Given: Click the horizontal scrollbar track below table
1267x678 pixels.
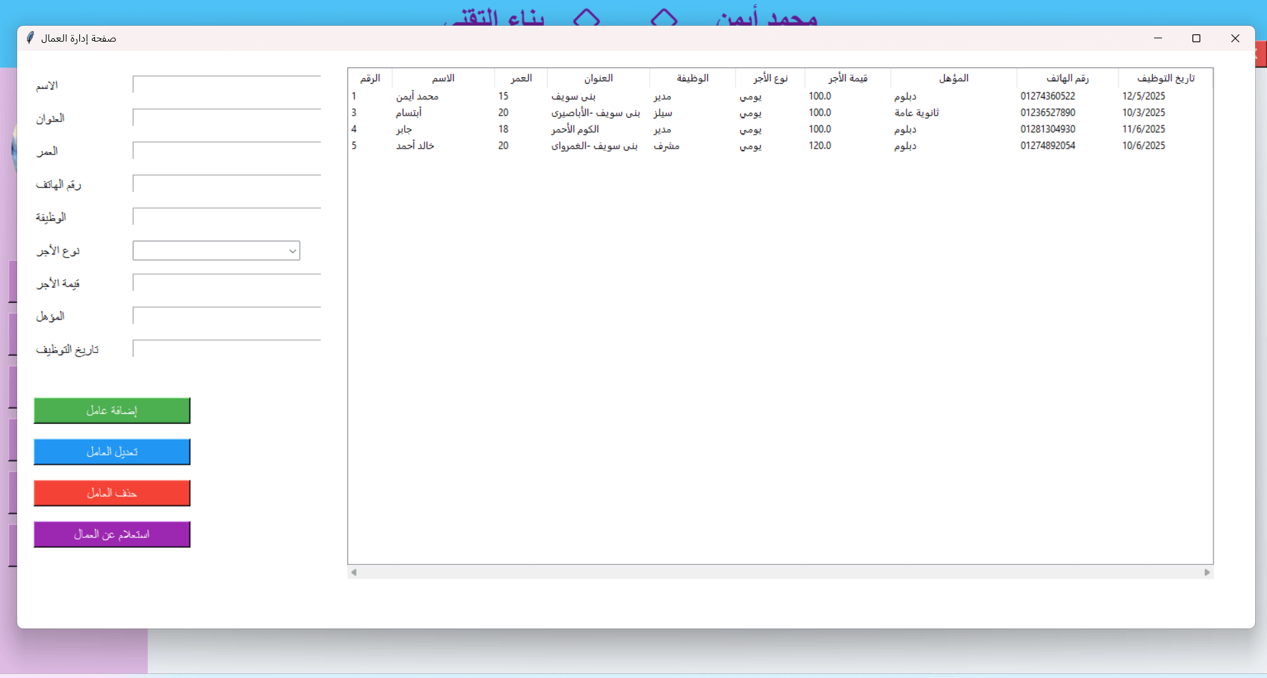Looking at the screenshot, I should click(780, 572).
